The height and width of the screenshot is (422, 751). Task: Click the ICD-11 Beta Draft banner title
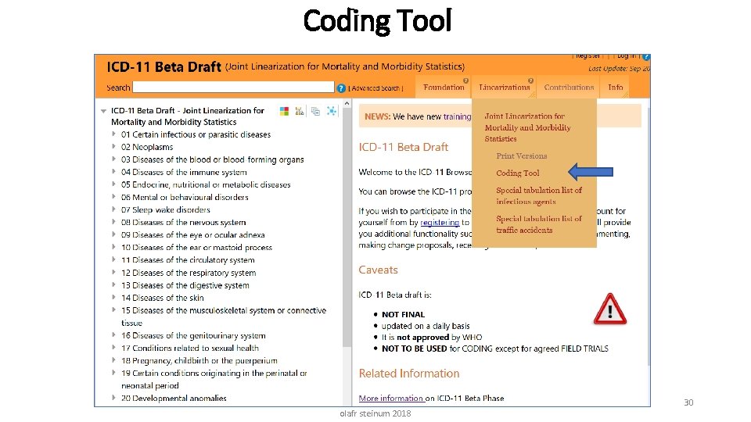click(163, 66)
